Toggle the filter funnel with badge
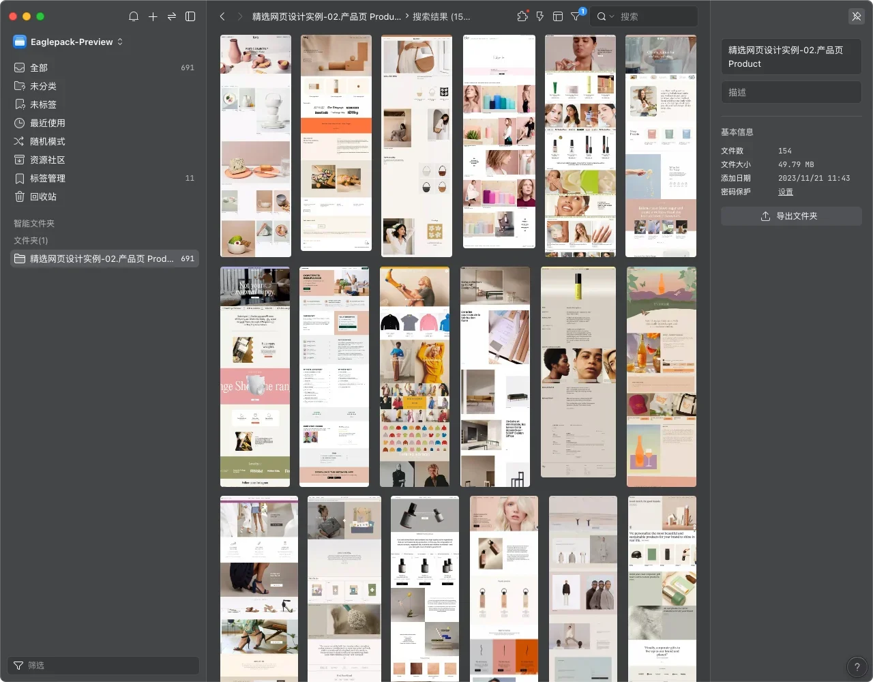Image resolution: width=873 pixels, height=682 pixels. click(x=576, y=16)
